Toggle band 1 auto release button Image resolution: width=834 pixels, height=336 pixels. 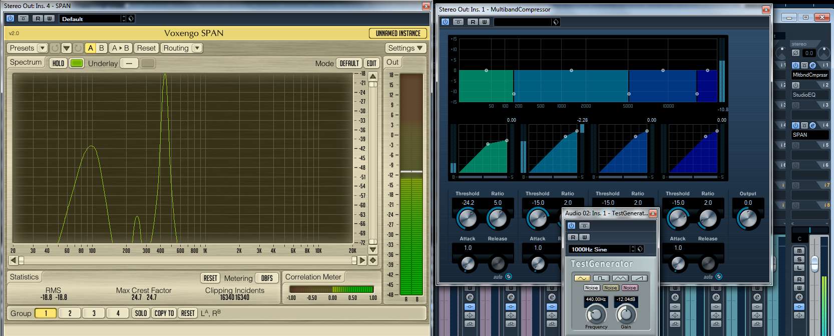(x=509, y=276)
